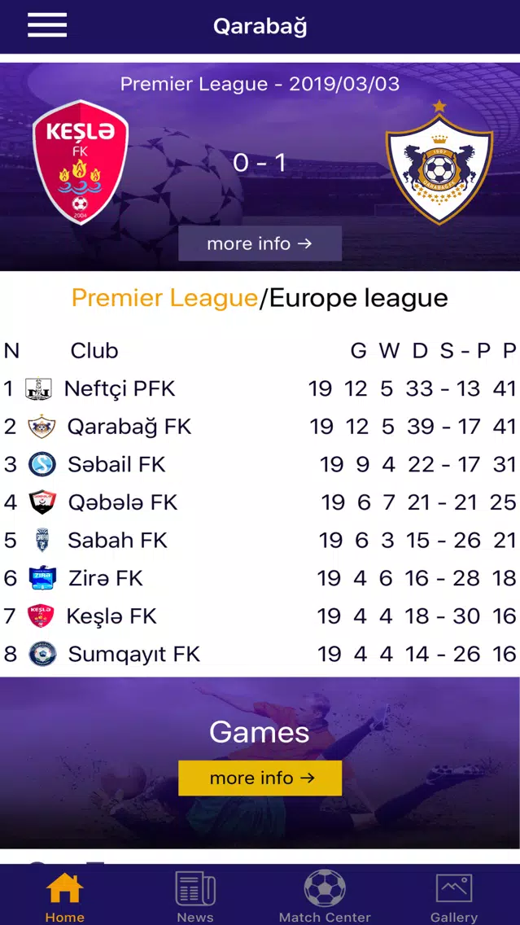Select the Səbail FK club logo
Viewport: 520px width, 925px height.
[x=42, y=464]
